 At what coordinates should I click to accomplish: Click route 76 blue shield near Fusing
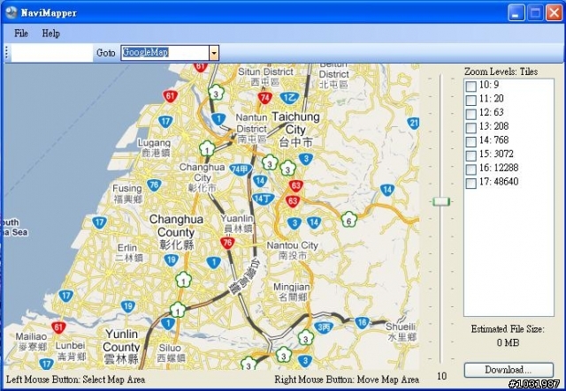click(154, 185)
